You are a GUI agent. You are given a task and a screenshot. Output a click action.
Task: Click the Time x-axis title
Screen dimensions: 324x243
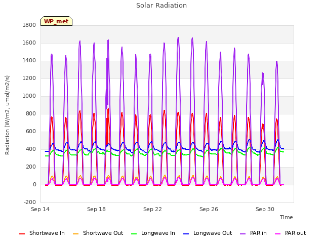point(286,217)
